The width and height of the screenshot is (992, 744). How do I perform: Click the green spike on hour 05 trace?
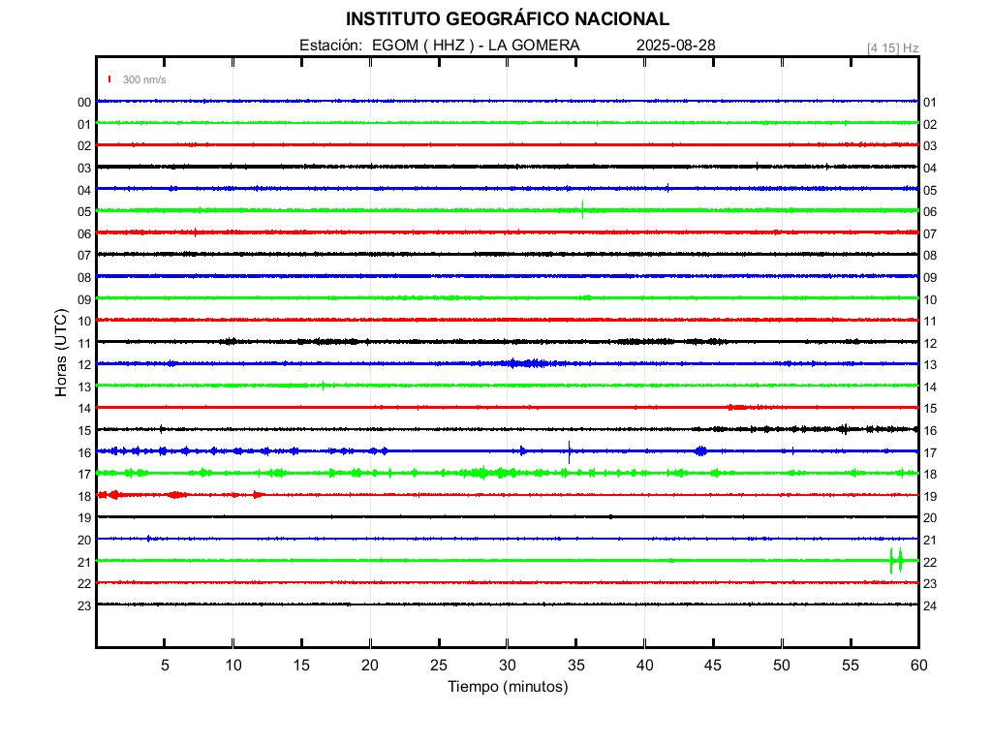tap(582, 209)
